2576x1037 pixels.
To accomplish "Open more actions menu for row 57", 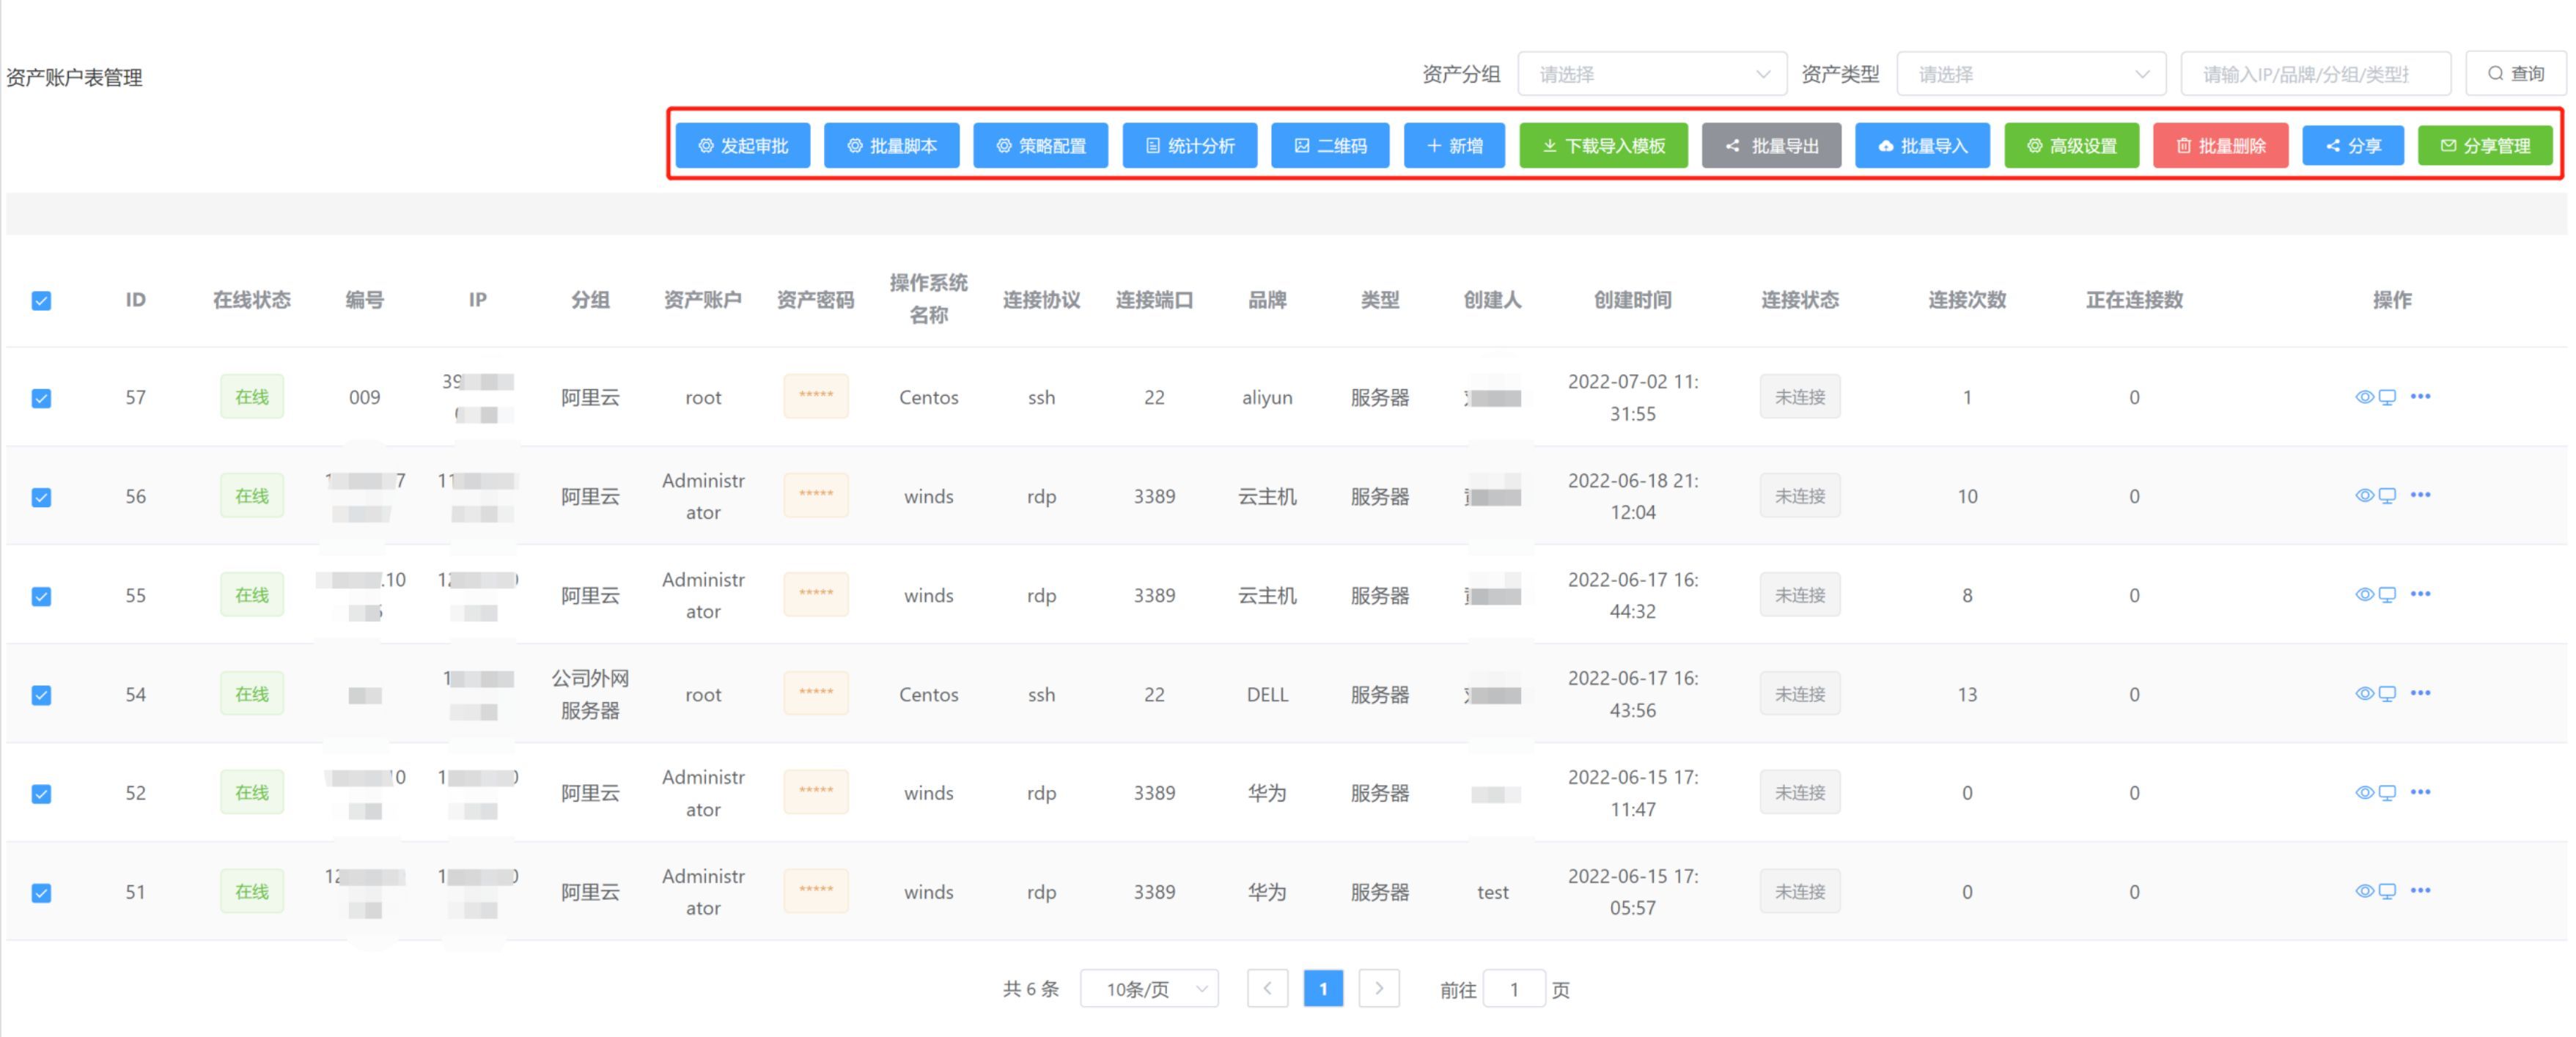I will tap(2420, 396).
